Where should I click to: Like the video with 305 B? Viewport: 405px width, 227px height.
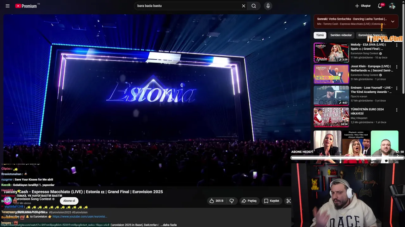(216, 201)
